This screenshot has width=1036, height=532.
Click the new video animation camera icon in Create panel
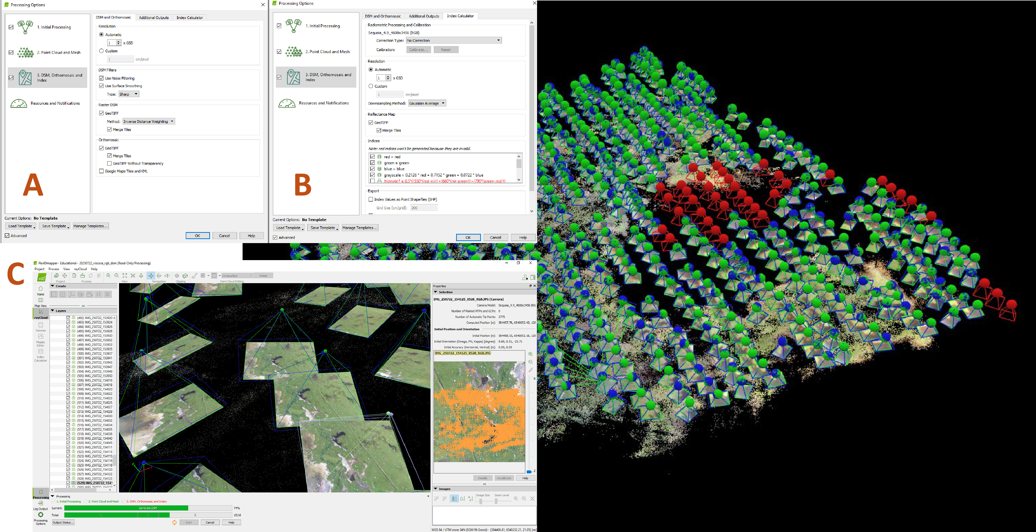coord(90,294)
